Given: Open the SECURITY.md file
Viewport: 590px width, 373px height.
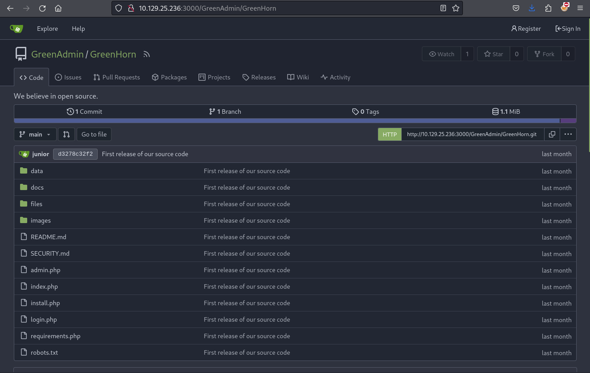Looking at the screenshot, I should pyautogui.click(x=50, y=253).
